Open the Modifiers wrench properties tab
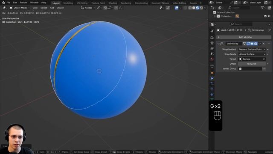Screen dimensions: 273x154 click(212, 78)
